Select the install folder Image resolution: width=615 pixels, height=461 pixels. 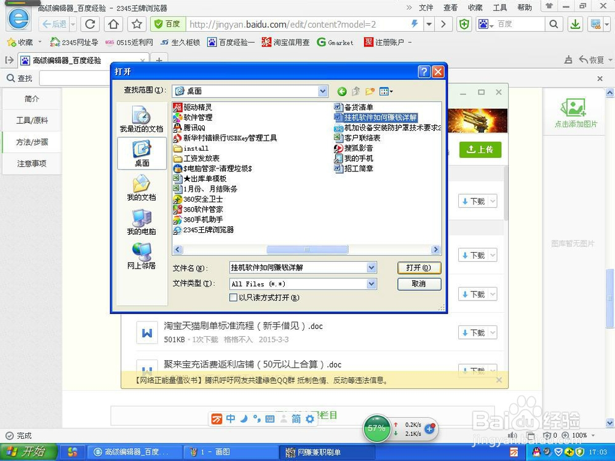tap(191, 148)
